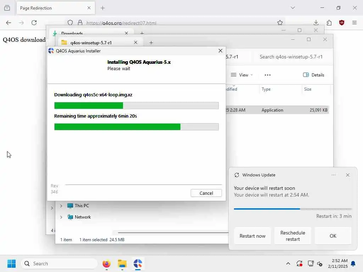Viewport: 363px width, 272px height.
Task: Select the Application file row
Action: pos(277,110)
